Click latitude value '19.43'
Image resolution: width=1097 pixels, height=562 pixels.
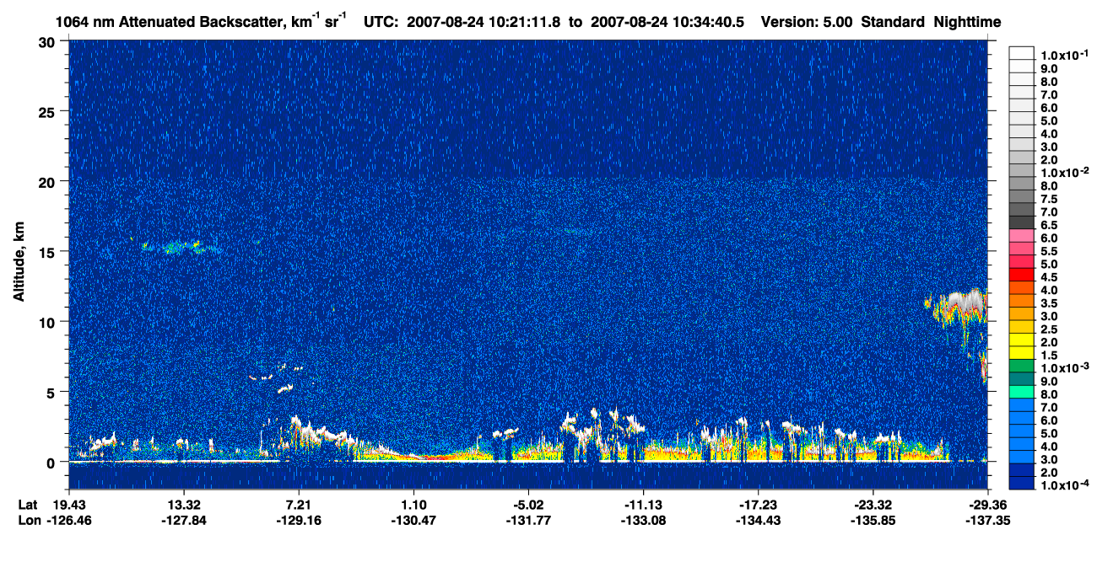[68, 504]
